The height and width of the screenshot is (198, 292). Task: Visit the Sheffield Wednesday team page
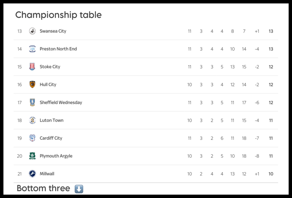(x=61, y=103)
